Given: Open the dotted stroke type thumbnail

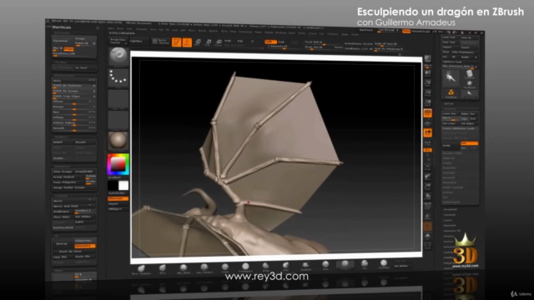Looking at the screenshot, I should click(x=118, y=77).
